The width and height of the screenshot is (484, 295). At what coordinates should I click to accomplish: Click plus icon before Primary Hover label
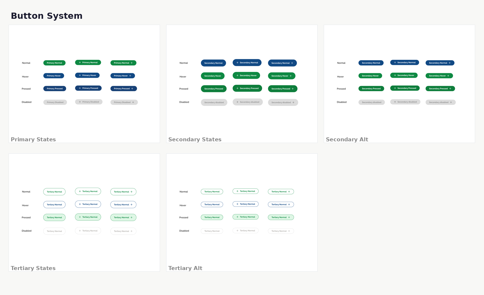[x=80, y=75]
